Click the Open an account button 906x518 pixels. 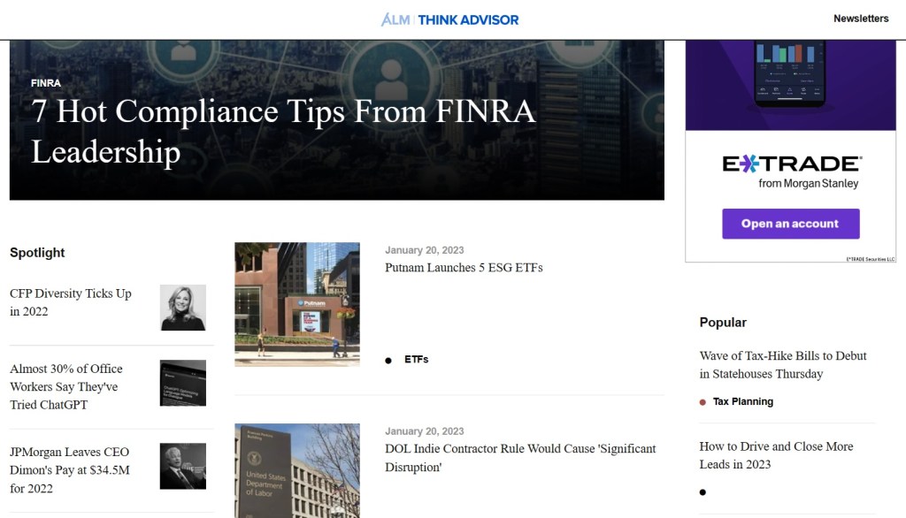pyautogui.click(x=790, y=224)
